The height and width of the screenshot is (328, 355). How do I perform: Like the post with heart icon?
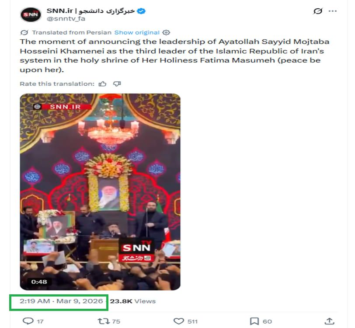(x=179, y=321)
